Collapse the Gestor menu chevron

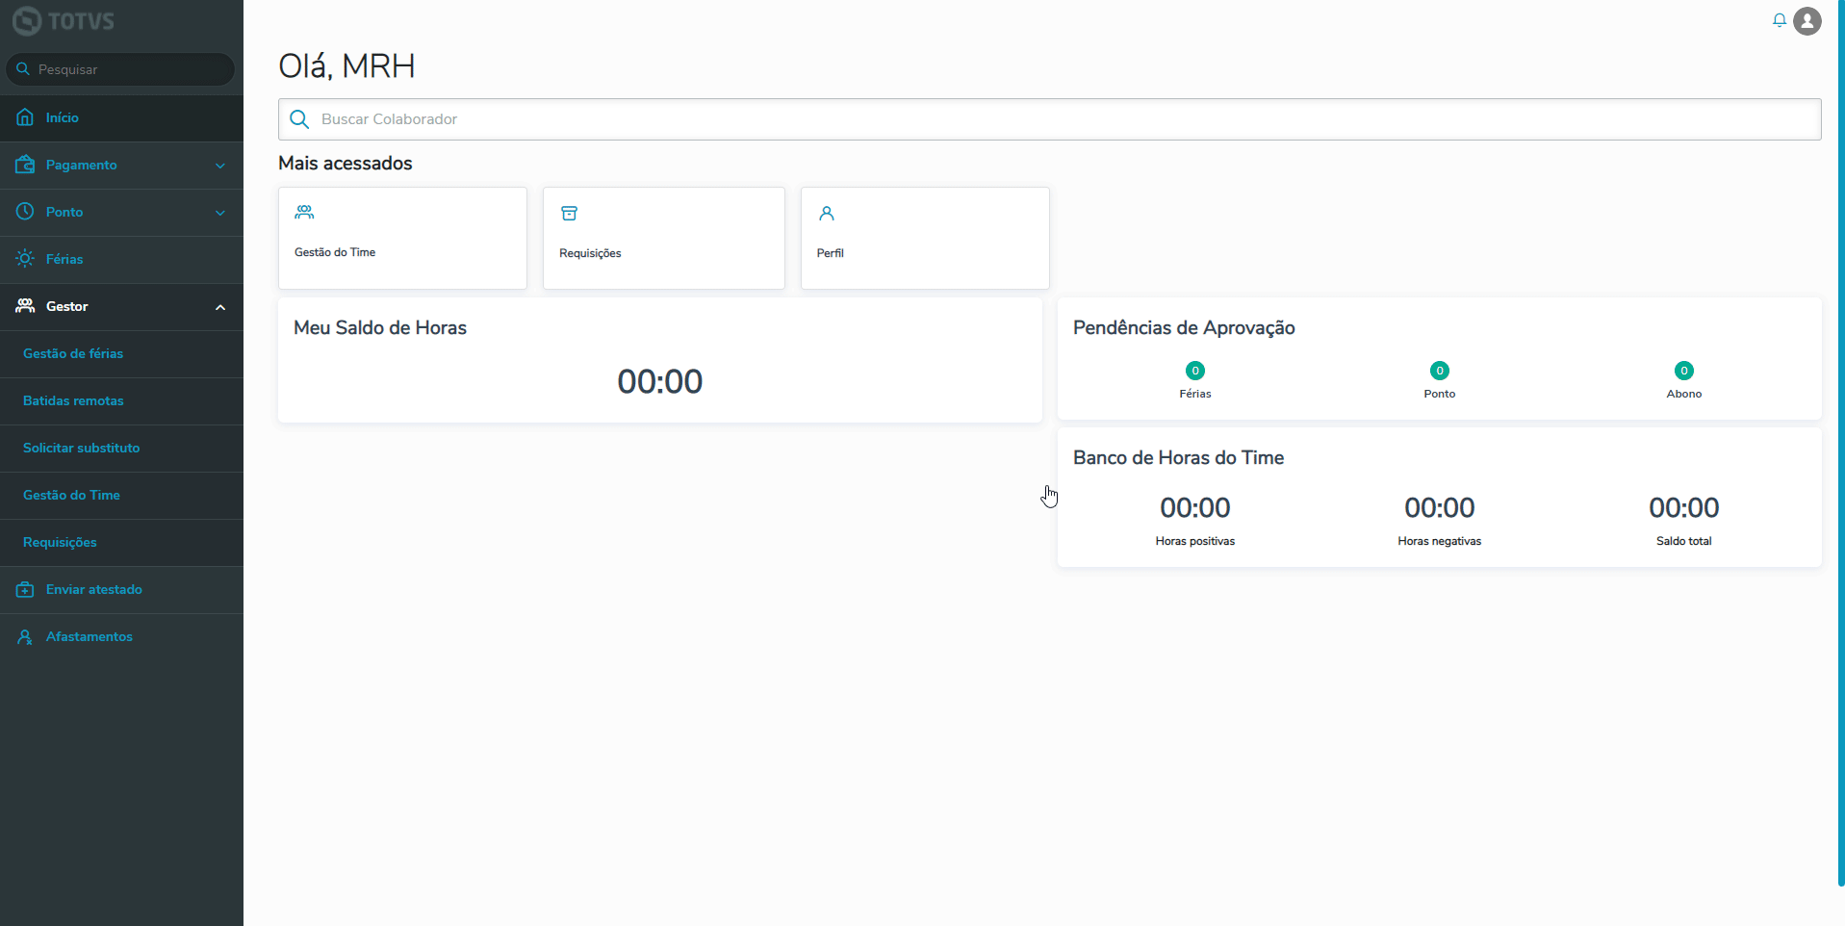click(x=220, y=307)
